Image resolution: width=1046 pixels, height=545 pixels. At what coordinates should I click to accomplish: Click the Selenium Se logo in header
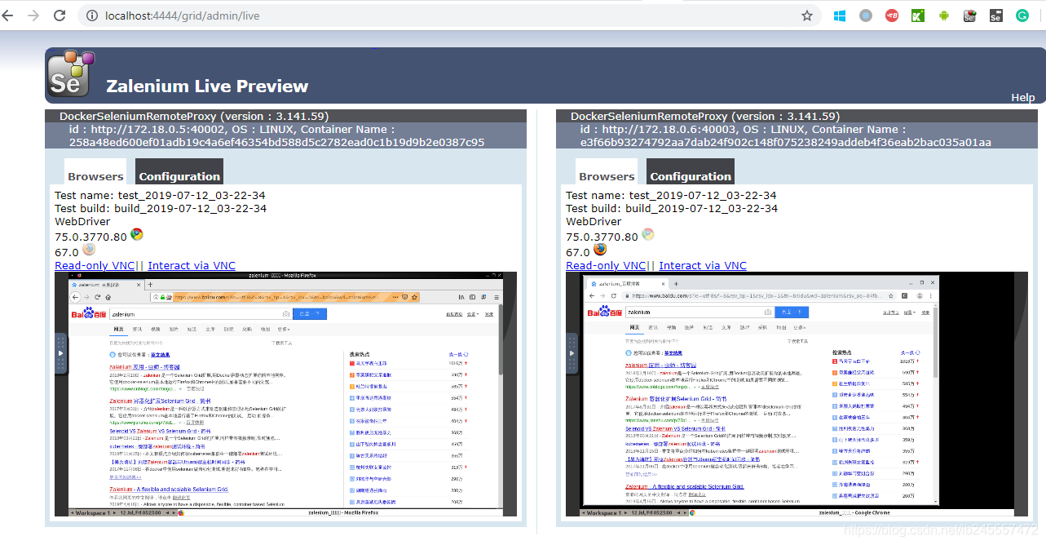point(71,74)
